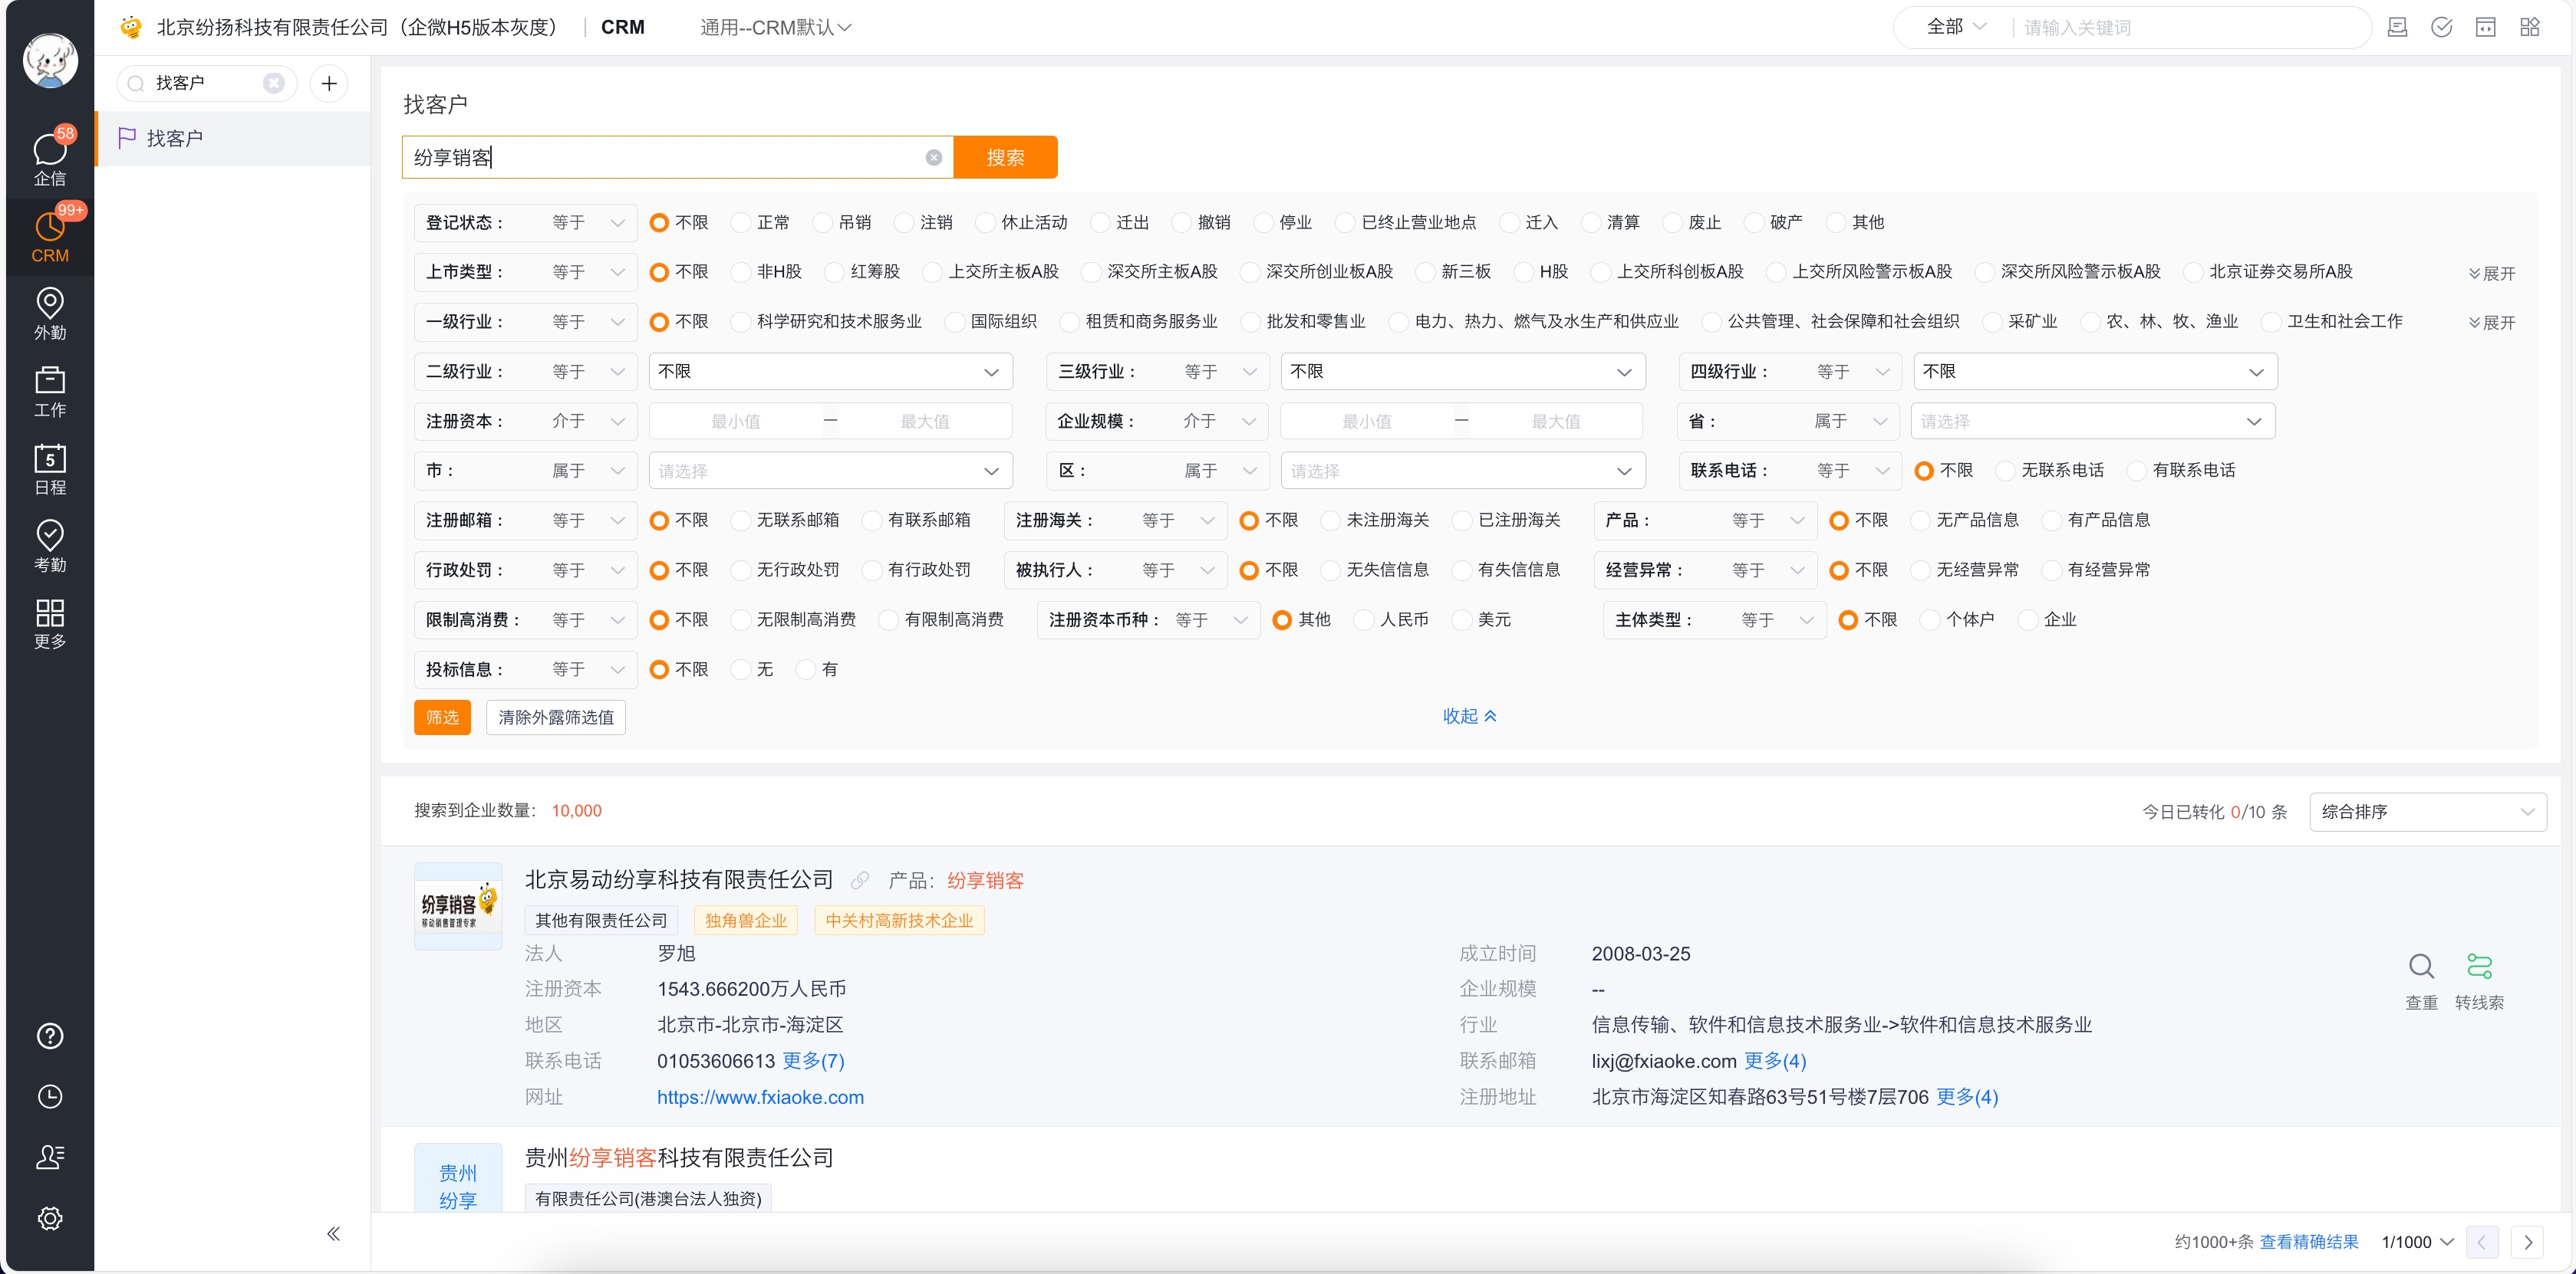Expand the 上市类型 options row
Viewport: 2576px width, 1274px height.
pyautogui.click(x=2491, y=273)
